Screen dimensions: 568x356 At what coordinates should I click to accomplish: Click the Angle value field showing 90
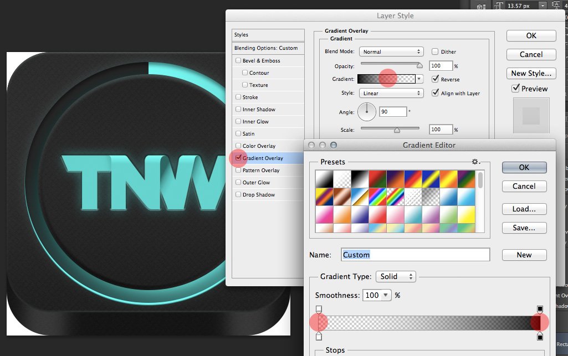[x=393, y=112]
